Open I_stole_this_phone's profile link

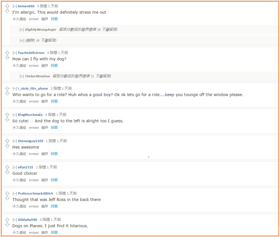pyautogui.click(x=33, y=89)
